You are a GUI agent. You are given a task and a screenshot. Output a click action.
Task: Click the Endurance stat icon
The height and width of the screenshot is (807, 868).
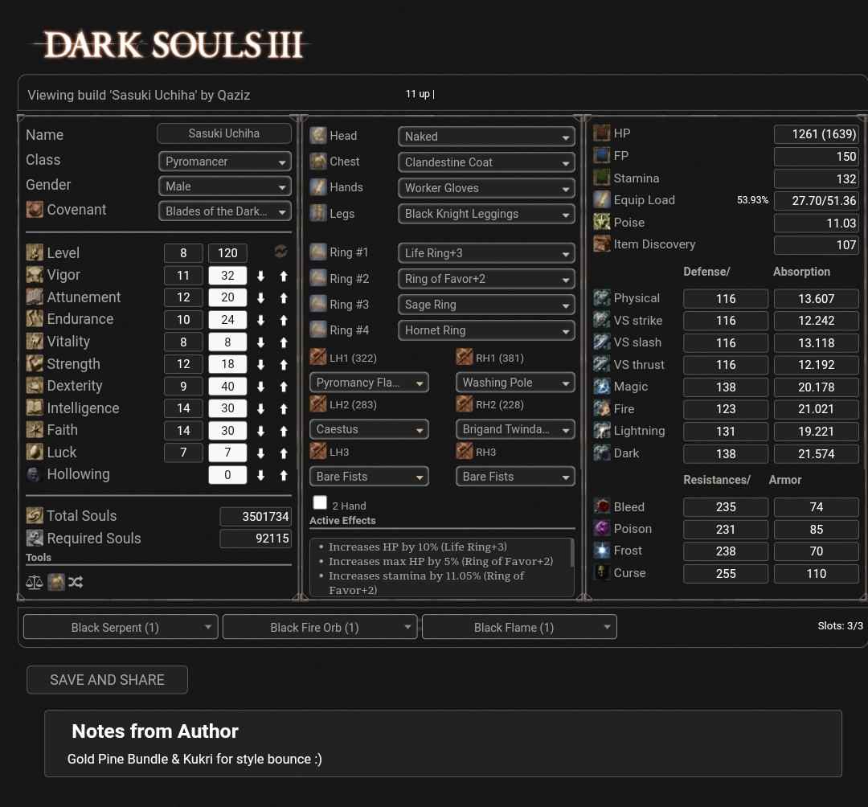coord(35,319)
